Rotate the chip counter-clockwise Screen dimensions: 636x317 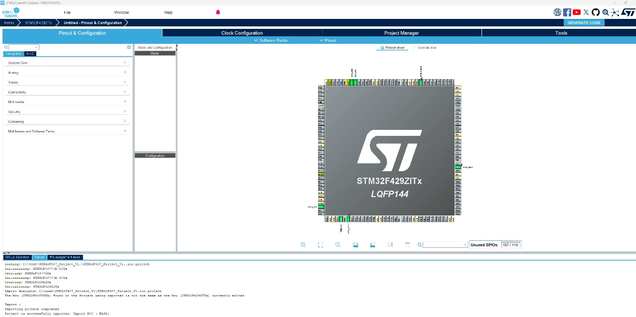[x=372, y=245]
